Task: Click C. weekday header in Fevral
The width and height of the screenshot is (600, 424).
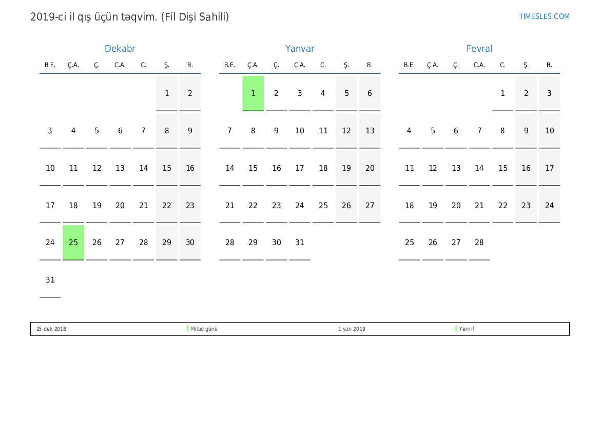Action: (502, 65)
